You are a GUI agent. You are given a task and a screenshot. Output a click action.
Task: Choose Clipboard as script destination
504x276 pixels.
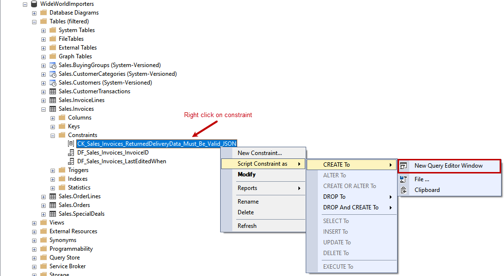click(450, 190)
